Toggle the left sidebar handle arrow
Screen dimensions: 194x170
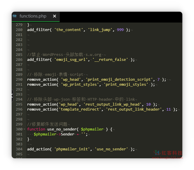[x=12, y=95]
